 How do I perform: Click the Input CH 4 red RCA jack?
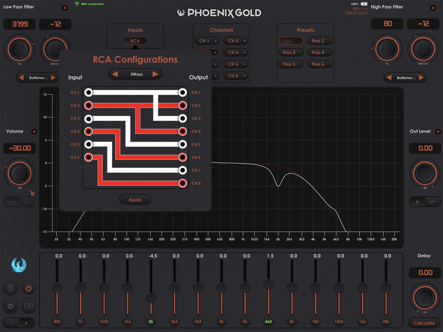point(89,131)
